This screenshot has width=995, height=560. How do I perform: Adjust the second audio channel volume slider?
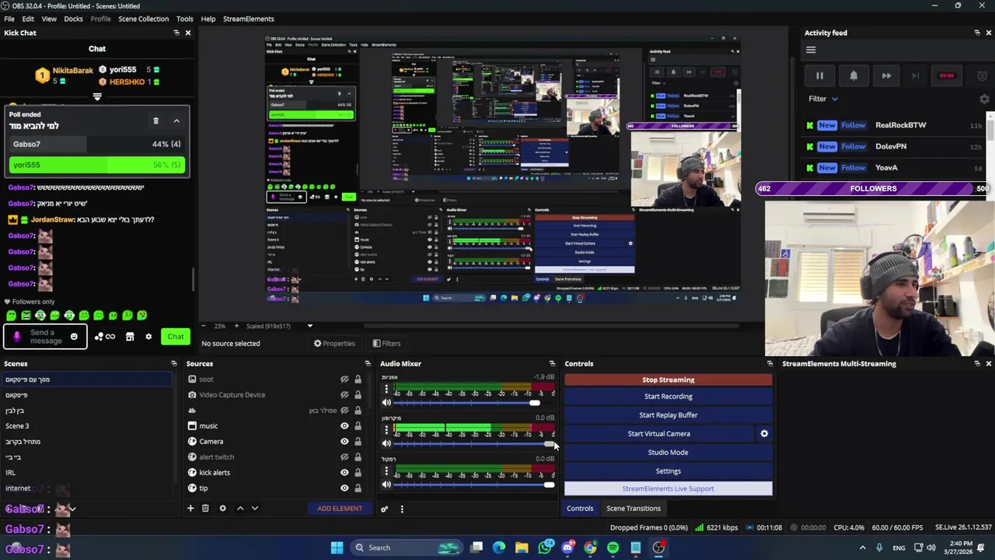474,444
